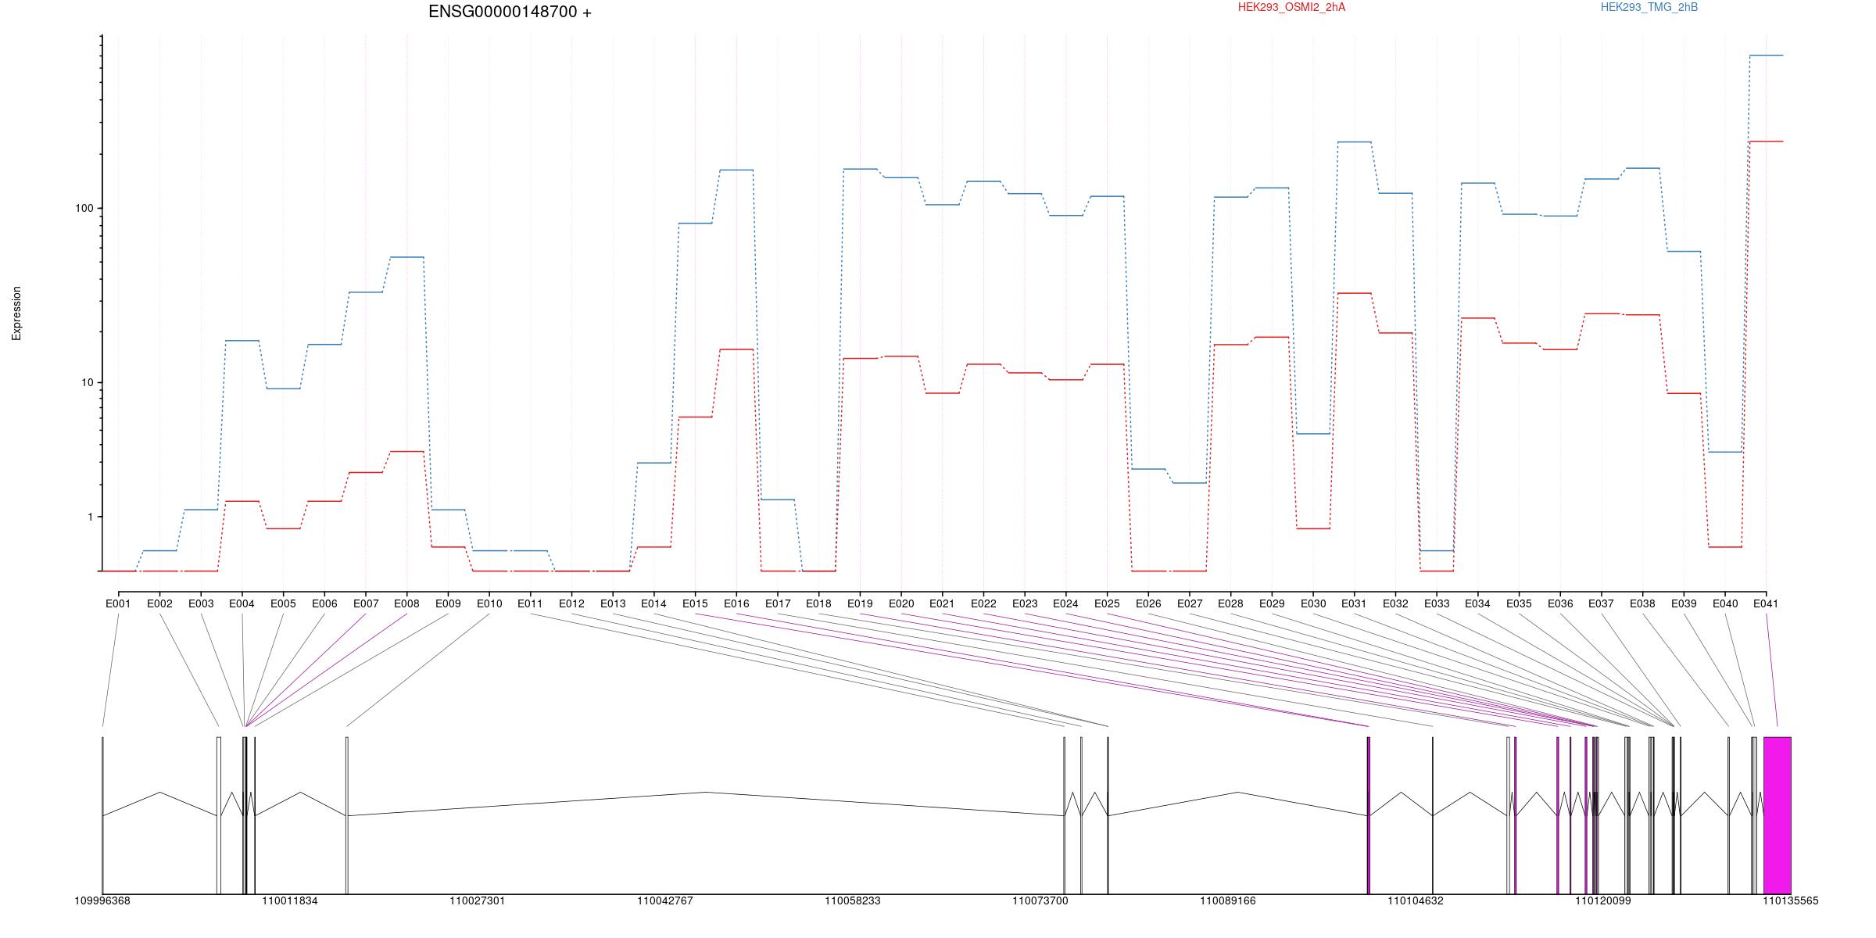Click exon label E001
1876x938 pixels.
118,603
